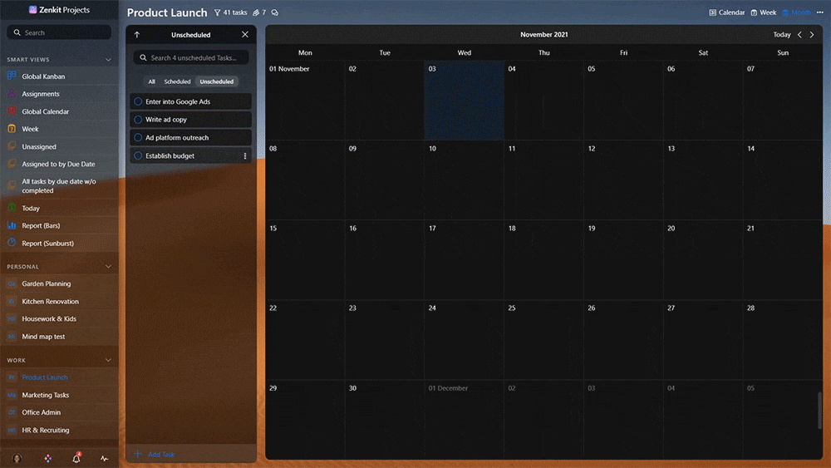
Task: Collapse the Personal section
Action: pyautogui.click(x=108, y=267)
